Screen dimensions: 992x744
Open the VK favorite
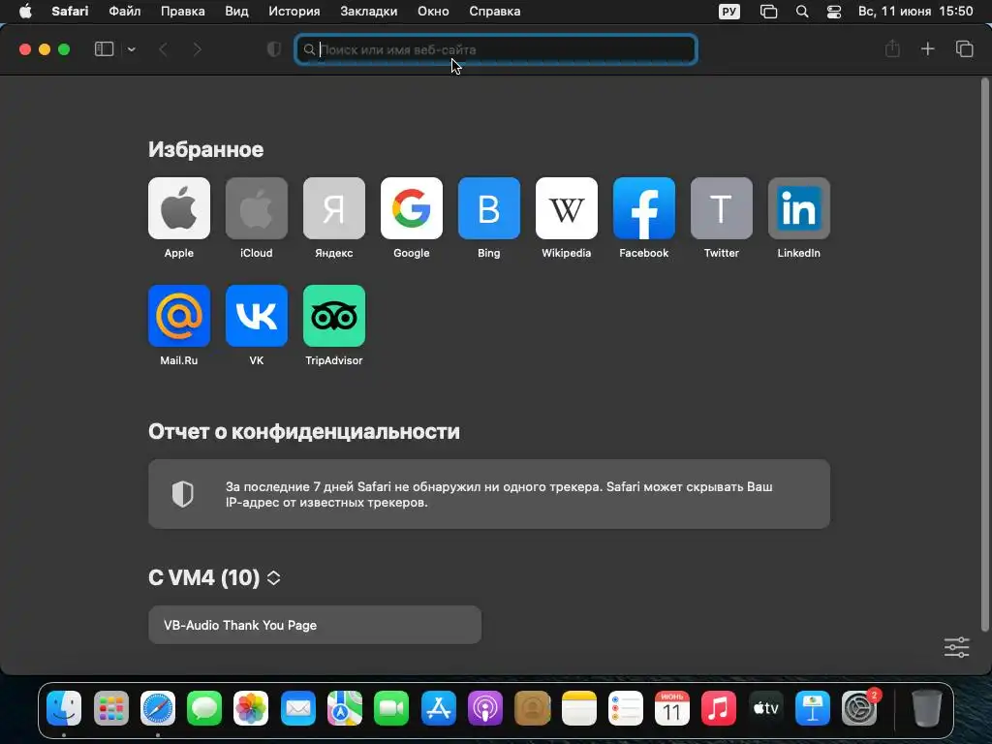pyautogui.click(x=256, y=316)
